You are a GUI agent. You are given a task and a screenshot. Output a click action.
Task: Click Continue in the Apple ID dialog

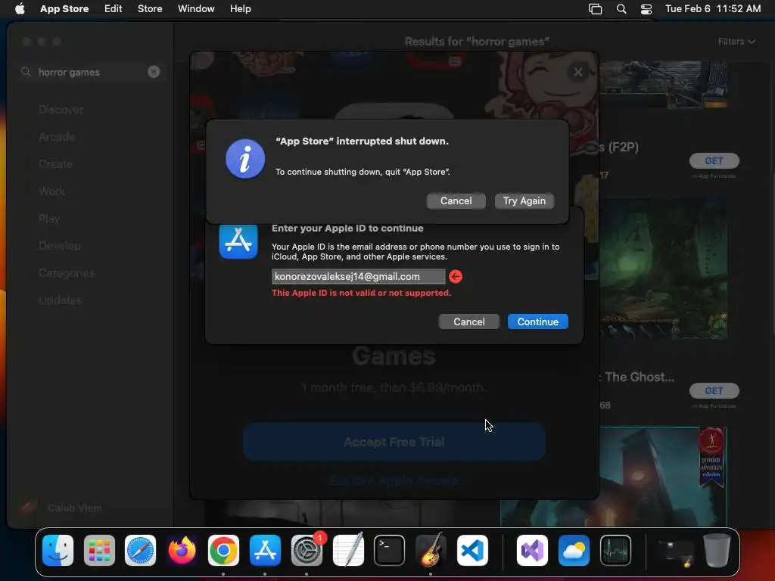point(537,322)
